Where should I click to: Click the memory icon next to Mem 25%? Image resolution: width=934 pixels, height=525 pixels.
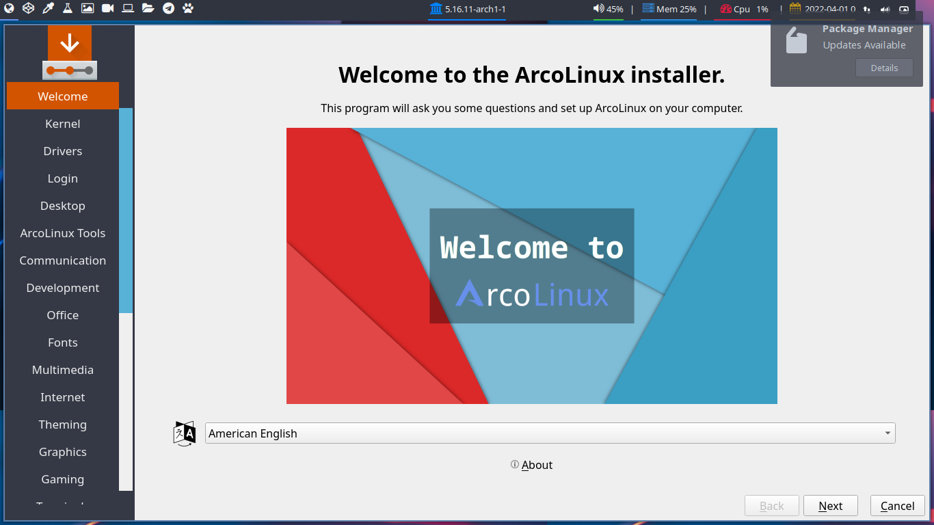pyautogui.click(x=648, y=9)
